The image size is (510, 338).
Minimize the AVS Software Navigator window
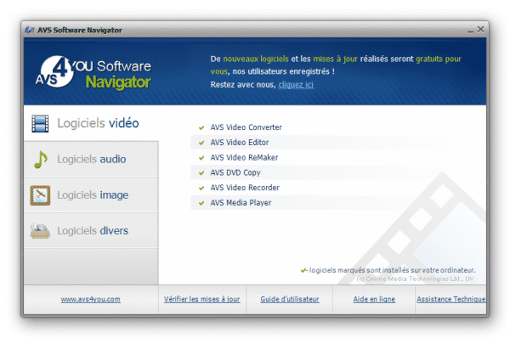tap(471, 31)
